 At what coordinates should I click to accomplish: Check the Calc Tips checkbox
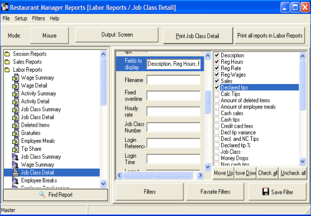point(217,94)
